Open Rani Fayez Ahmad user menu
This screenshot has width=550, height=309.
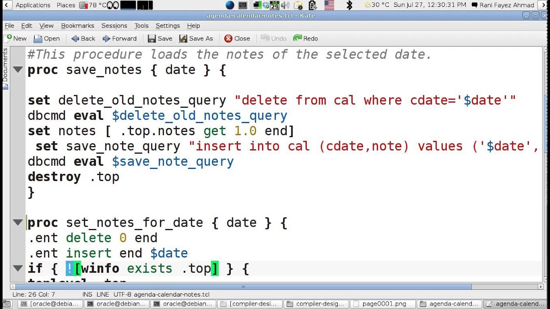[507, 5]
